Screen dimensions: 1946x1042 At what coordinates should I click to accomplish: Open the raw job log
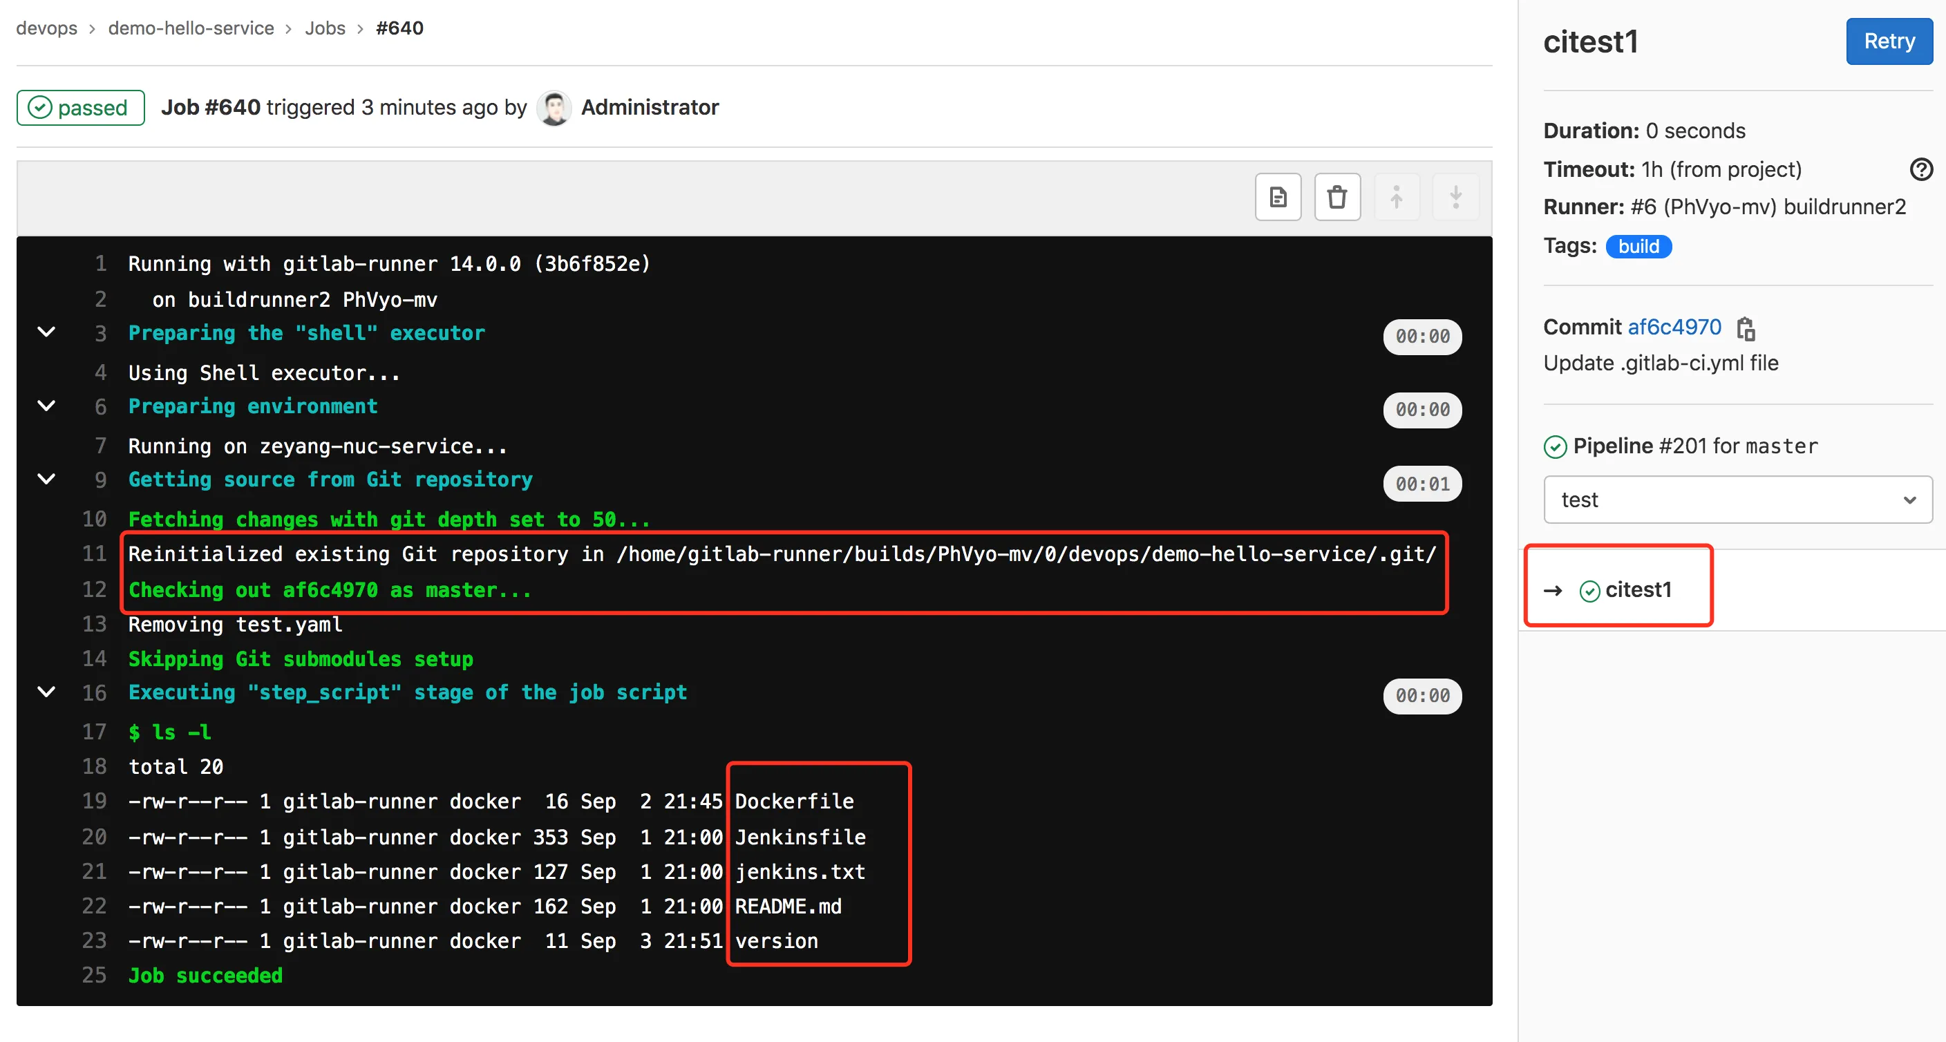(x=1278, y=197)
